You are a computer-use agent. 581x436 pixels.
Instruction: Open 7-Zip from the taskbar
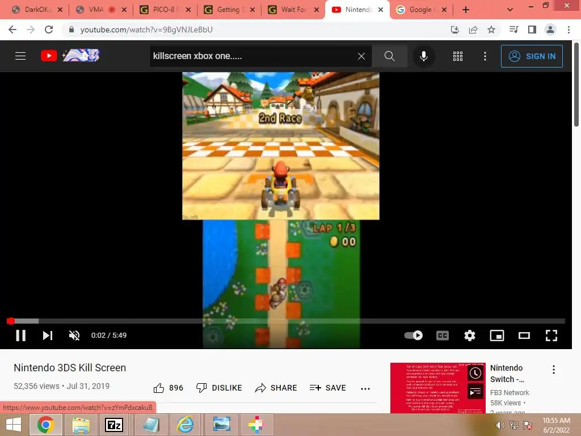[x=113, y=425]
